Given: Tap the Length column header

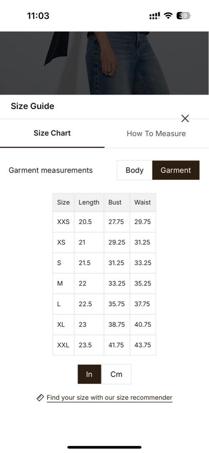Looking at the screenshot, I should coord(89,202).
